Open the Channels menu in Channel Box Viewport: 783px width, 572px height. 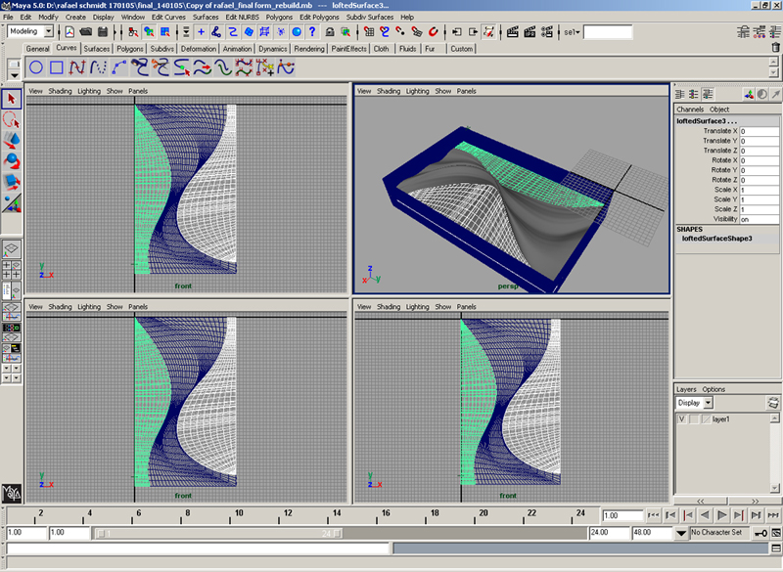pyautogui.click(x=690, y=110)
